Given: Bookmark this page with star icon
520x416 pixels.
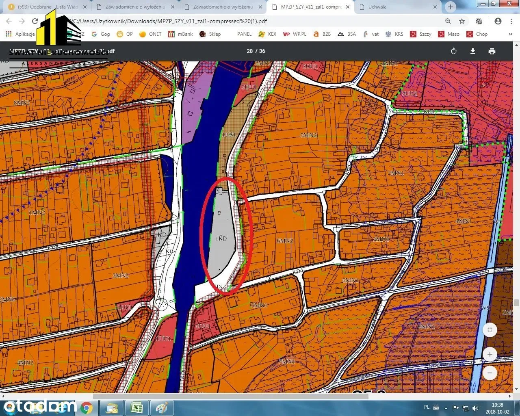Looking at the screenshot, I should [x=462, y=21].
